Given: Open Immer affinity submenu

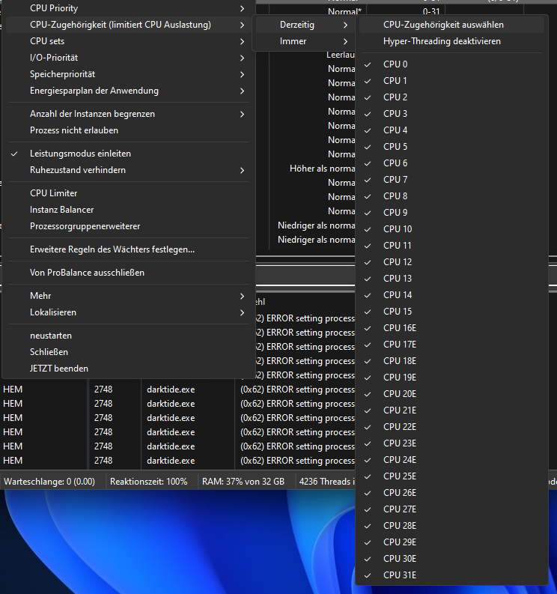Looking at the screenshot, I should point(304,41).
